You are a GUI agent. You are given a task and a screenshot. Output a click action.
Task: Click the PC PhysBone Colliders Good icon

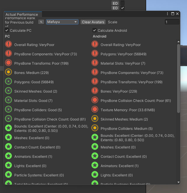8,109
